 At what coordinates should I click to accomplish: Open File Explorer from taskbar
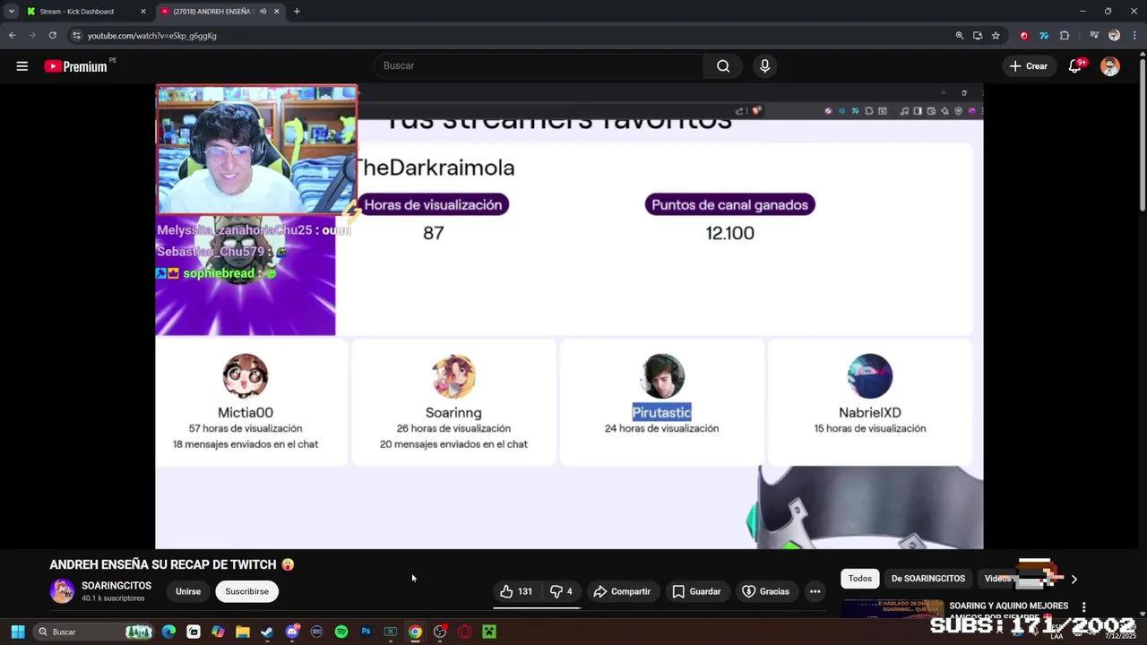(x=243, y=632)
